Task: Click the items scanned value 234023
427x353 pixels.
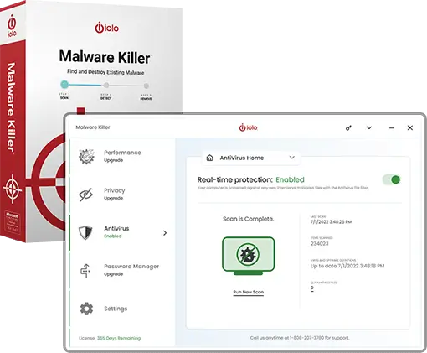Action: tap(320, 244)
